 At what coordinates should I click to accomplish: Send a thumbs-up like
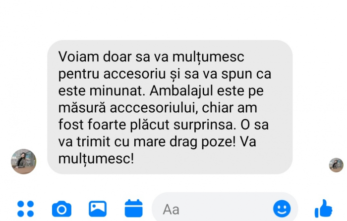(323, 208)
